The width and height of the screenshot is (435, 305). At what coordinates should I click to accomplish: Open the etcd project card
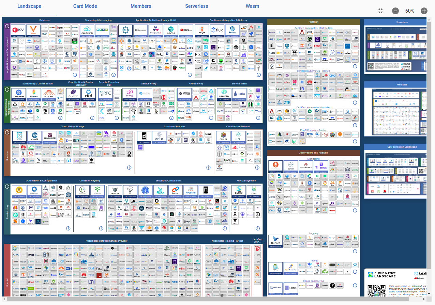click(x=88, y=94)
